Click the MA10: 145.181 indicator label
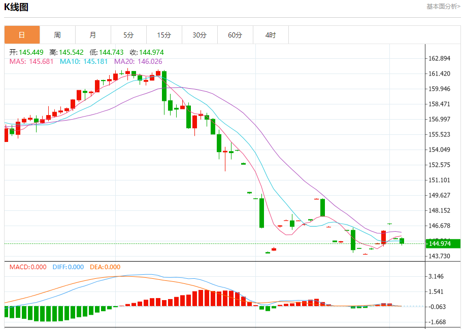The height and width of the screenshot is (329, 464). (x=84, y=61)
